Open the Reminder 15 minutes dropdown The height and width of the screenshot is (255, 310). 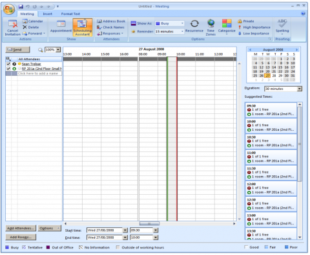point(182,32)
